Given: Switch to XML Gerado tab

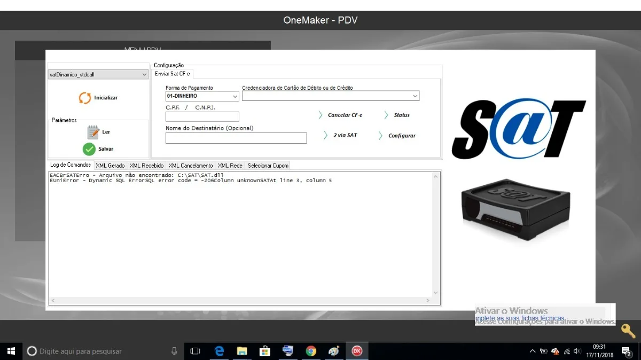Looking at the screenshot, I should (110, 166).
